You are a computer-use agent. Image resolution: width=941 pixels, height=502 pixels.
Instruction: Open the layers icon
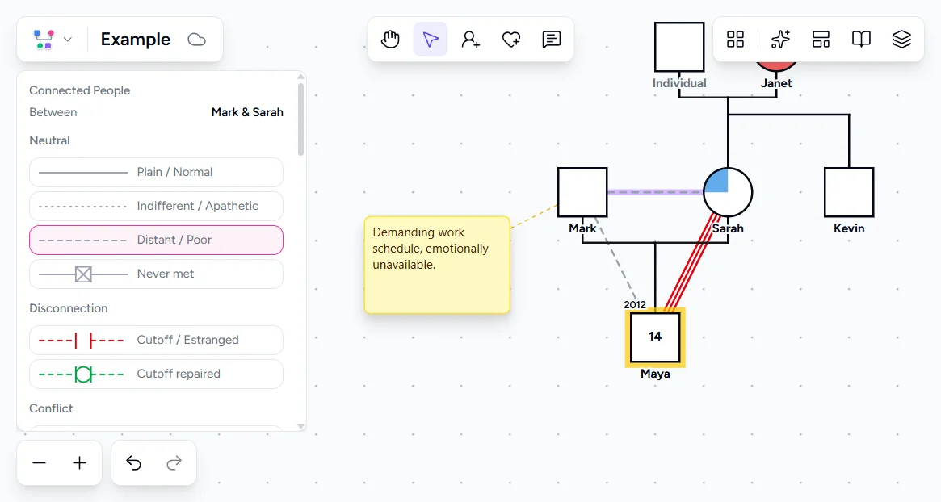pos(901,40)
